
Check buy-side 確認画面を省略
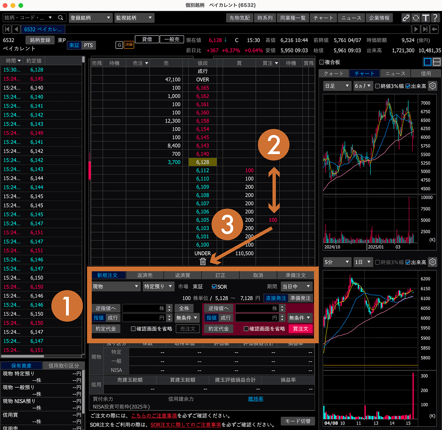tap(246, 329)
